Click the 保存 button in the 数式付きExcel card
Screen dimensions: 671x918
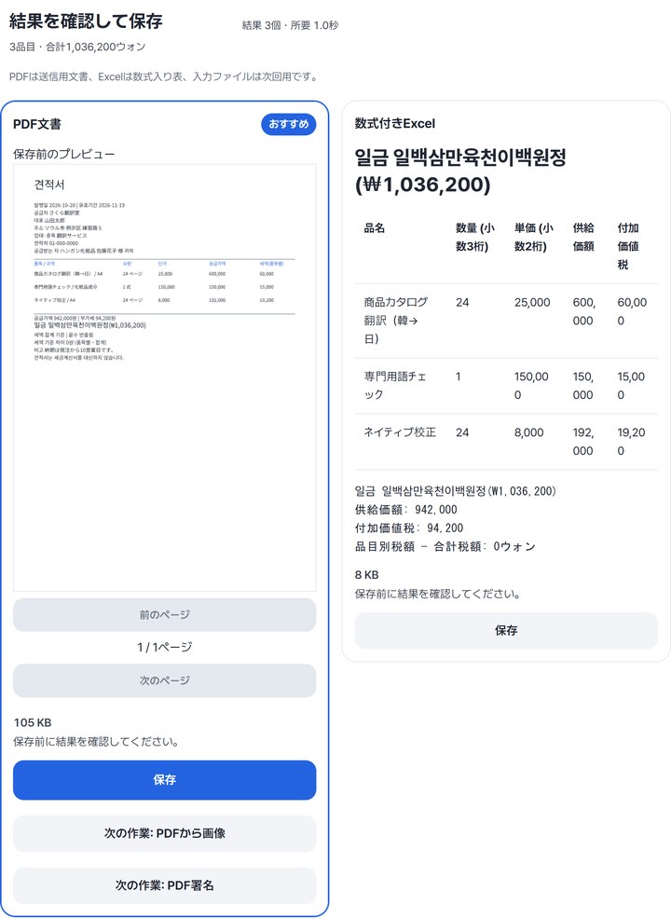506,631
